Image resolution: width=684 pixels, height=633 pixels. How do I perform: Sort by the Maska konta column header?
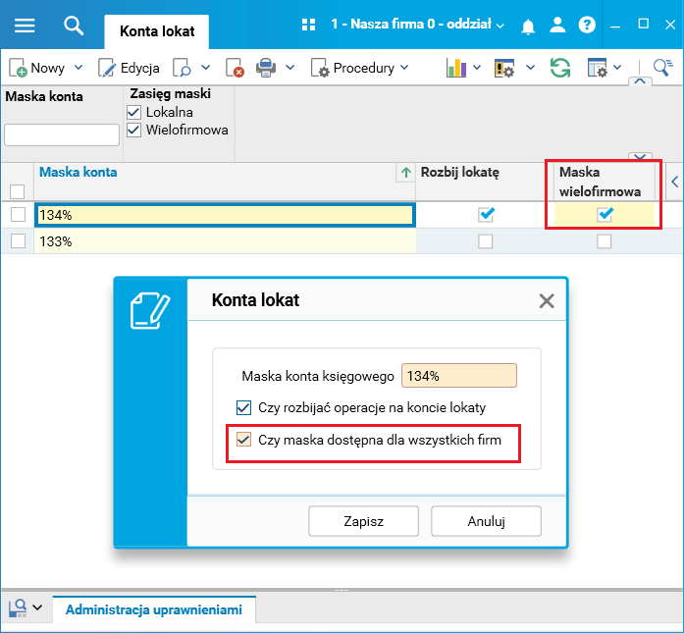coord(79,172)
